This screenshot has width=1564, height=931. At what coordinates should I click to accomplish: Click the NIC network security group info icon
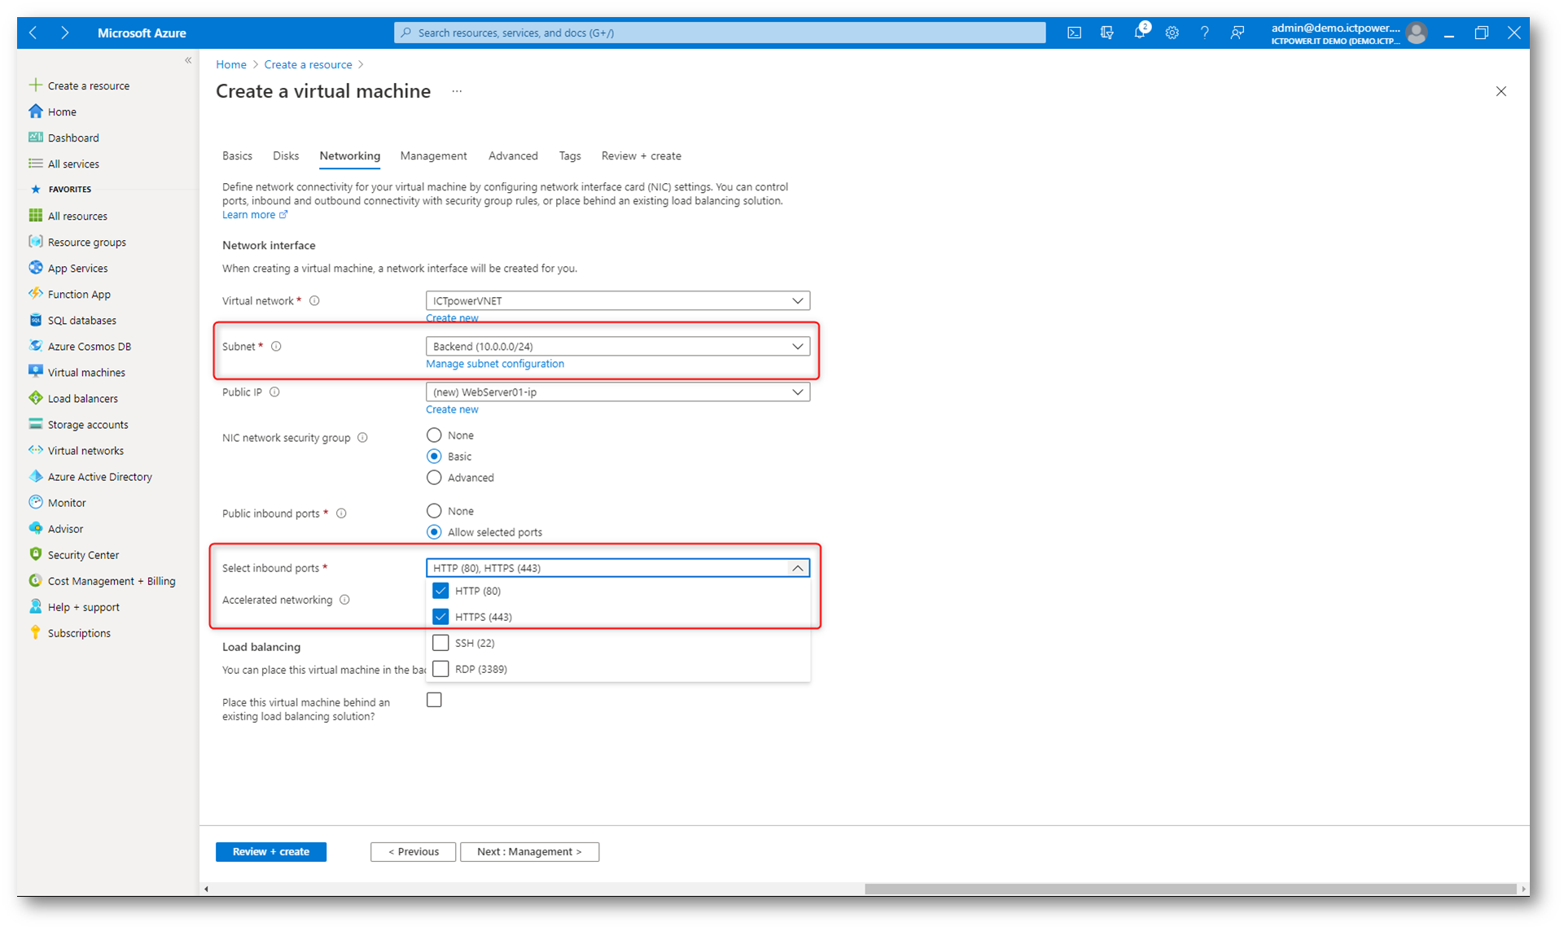pos(362,437)
